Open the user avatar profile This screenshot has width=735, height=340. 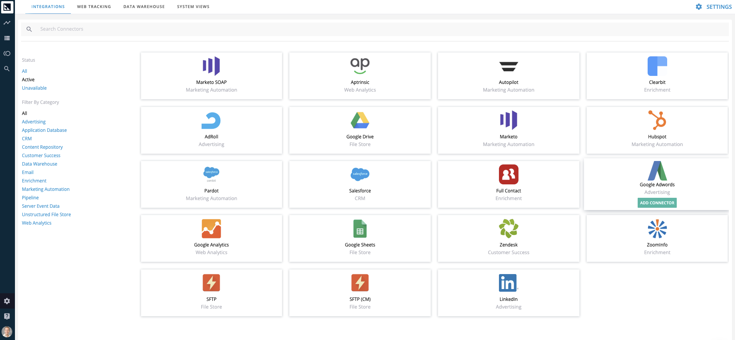tap(7, 332)
